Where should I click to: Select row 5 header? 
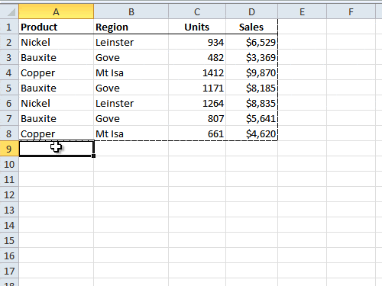click(x=9, y=88)
